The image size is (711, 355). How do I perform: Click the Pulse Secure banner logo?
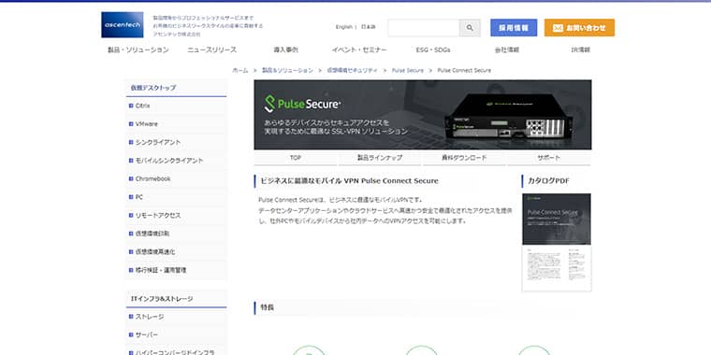click(302, 104)
